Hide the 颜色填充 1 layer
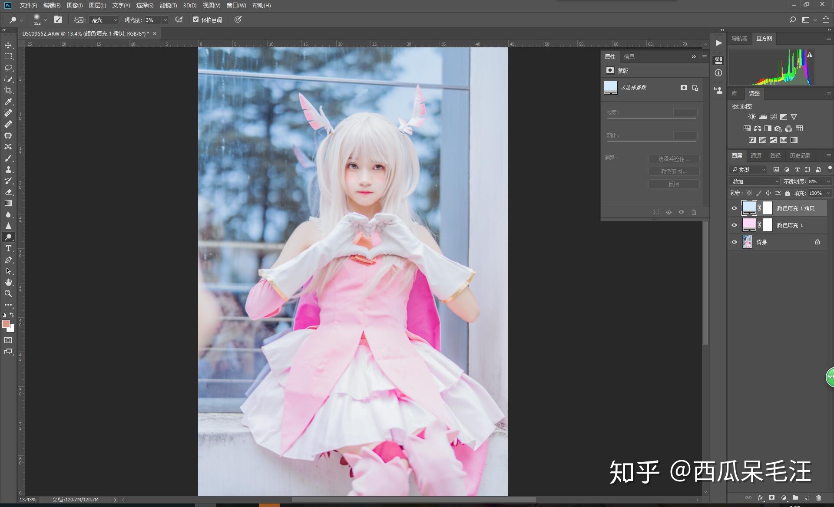The height and width of the screenshot is (507, 834). 734,225
